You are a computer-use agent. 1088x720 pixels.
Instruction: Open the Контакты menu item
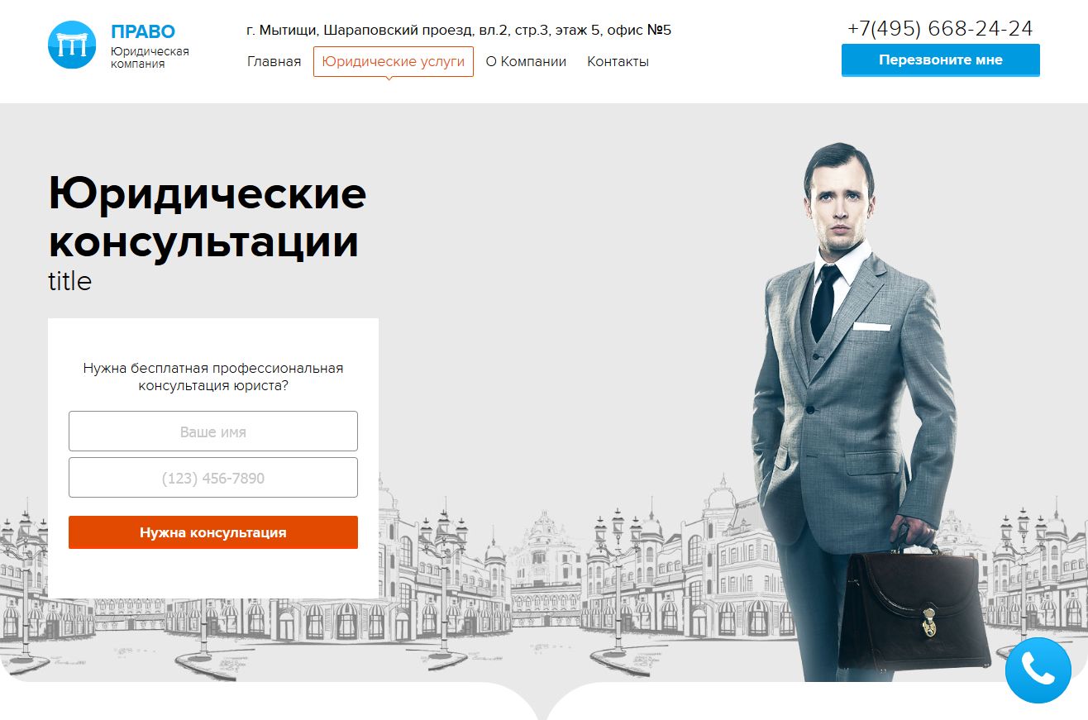[x=618, y=61]
